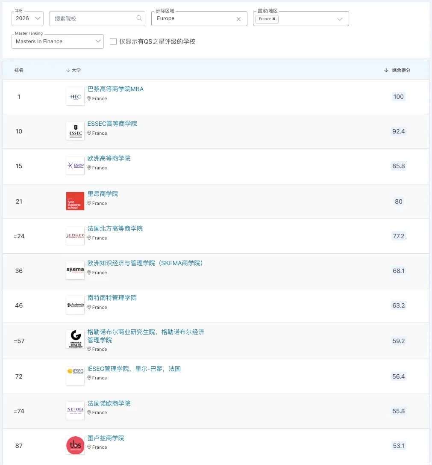Open the 年份 2026 year dropdown

[28, 18]
